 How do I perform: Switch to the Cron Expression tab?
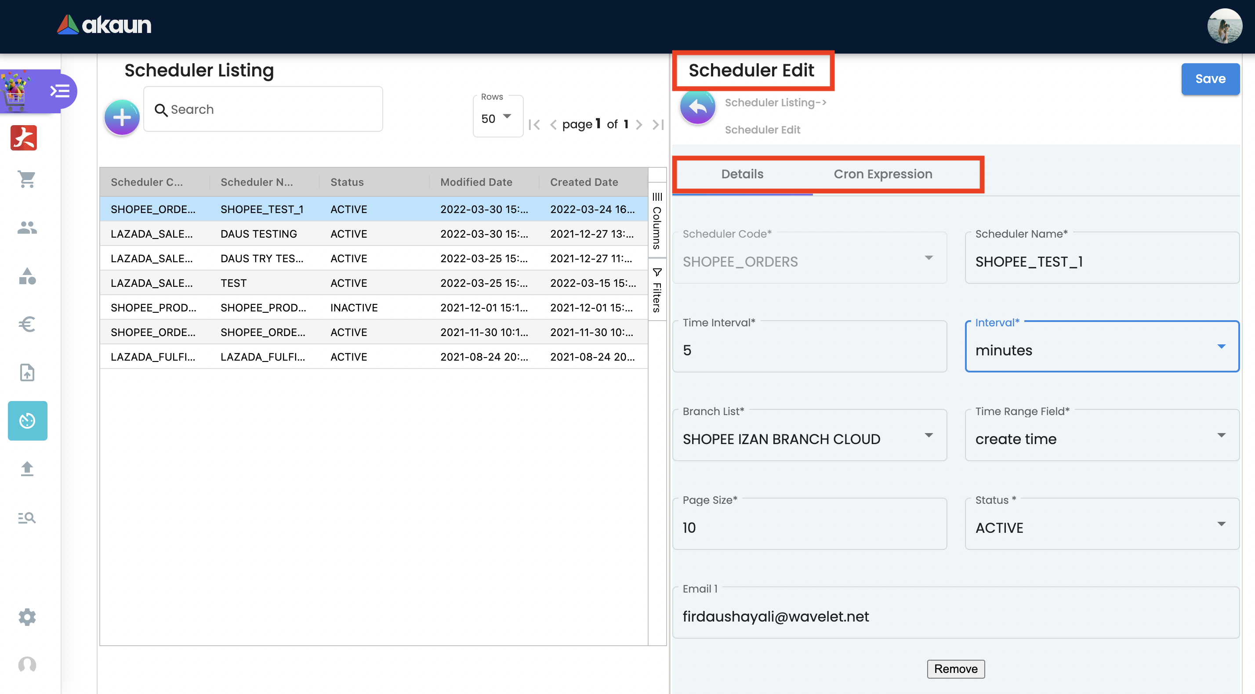click(x=882, y=174)
